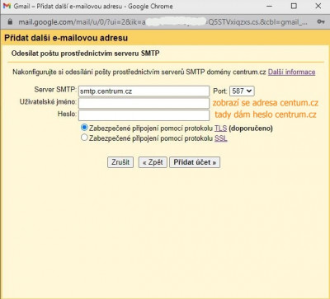
Task: Click the Heslo password field
Action: coord(144,115)
